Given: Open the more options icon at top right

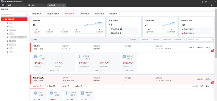Looking at the screenshot, I should (215, 5).
